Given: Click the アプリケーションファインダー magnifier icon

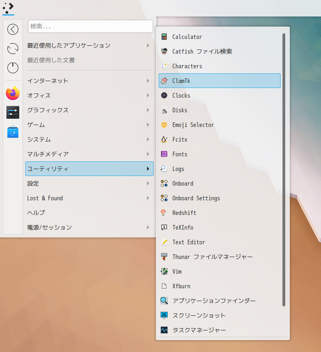Looking at the screenshot, I should point(164,301).
